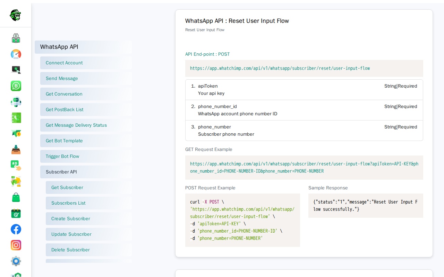Click the paper plane broadcast icon
The width and height of the screenshot is (444, 277).
(16, 134)
